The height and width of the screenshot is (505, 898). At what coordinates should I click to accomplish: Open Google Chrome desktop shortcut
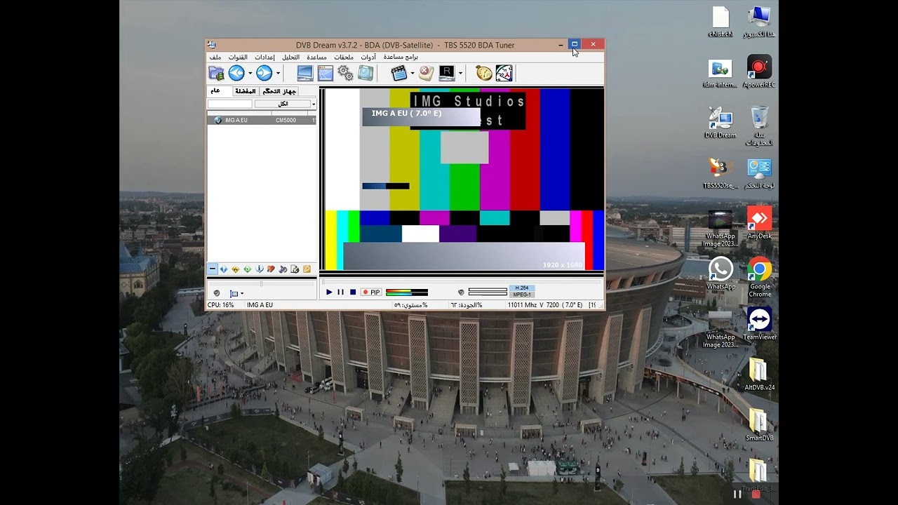pos(760,277)
